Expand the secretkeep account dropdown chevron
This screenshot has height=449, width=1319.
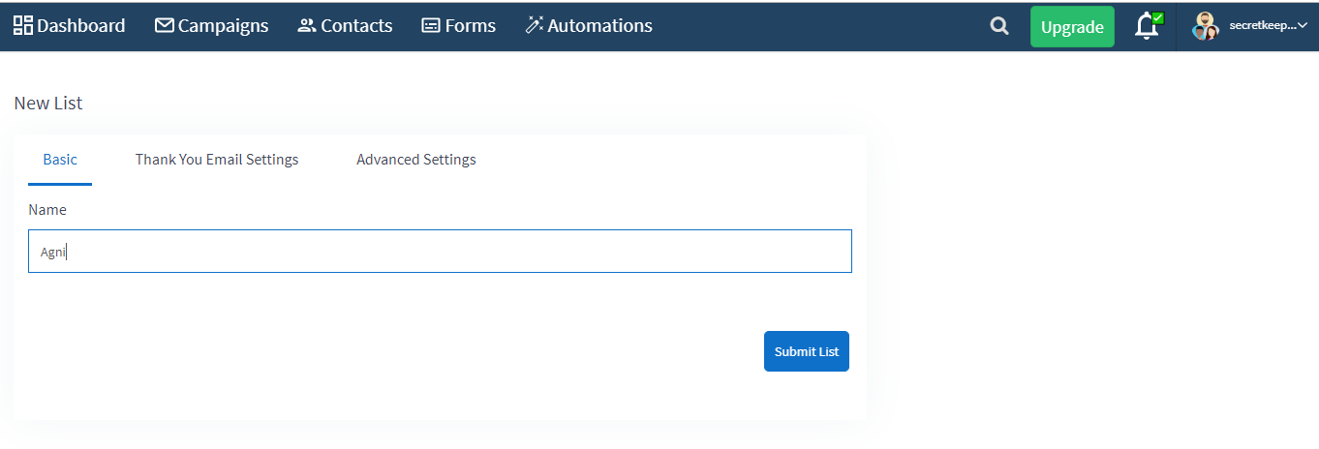1302,26
